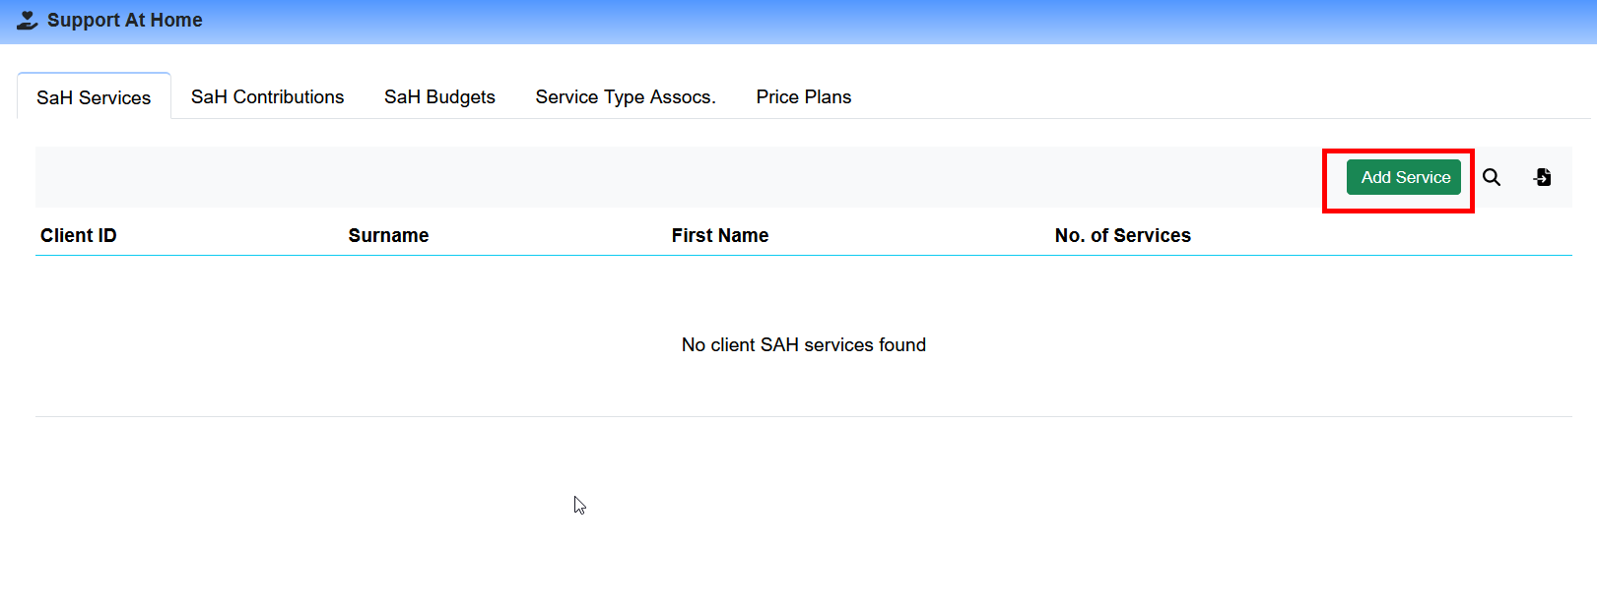1597x607 pixels.
Task: Go to the Service Type Assocs. tab
Action: point(625,96)
